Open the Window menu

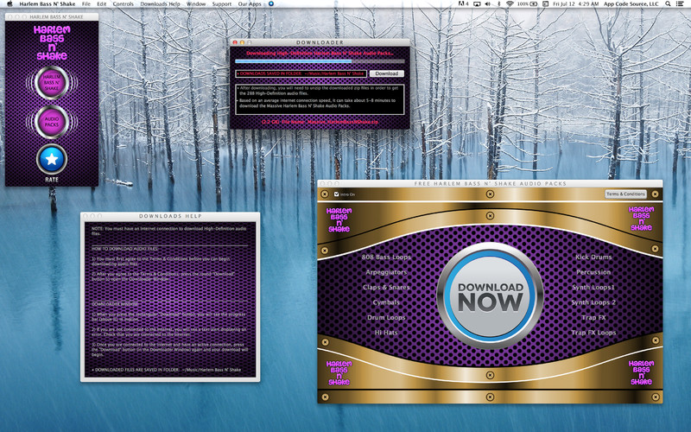[196, 4]
